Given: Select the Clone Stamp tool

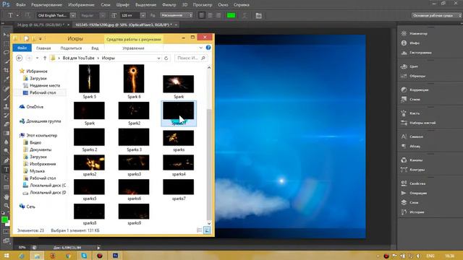Looking at the screenshot, I should click(x=7, y=106).
